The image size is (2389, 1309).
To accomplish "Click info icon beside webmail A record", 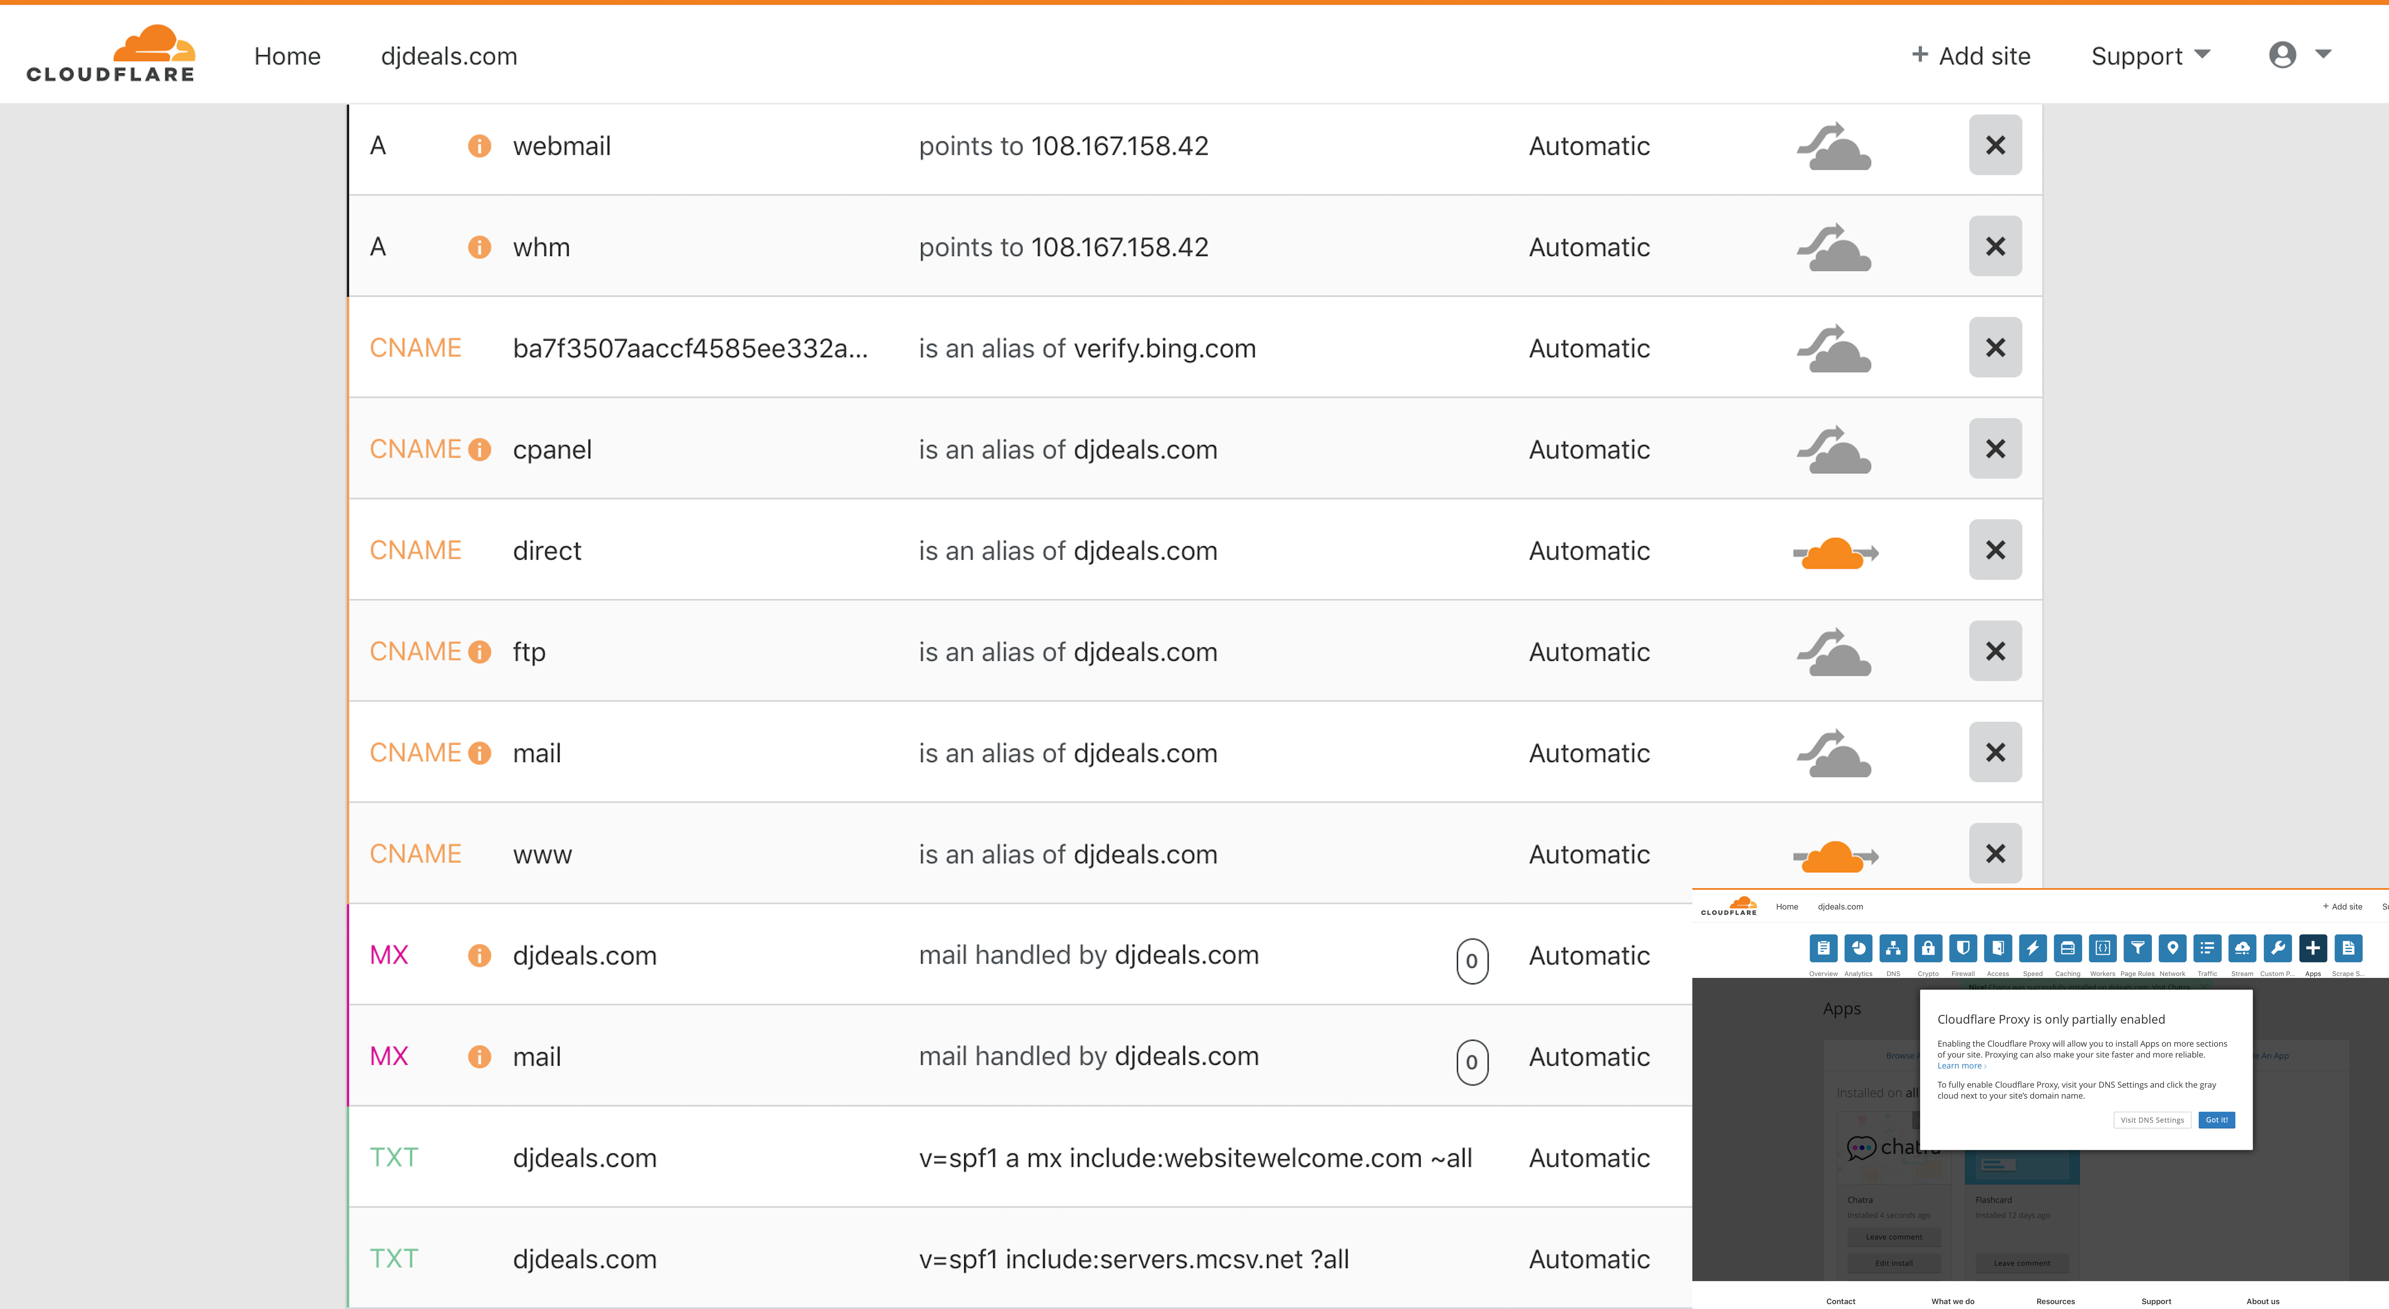I will tap(479, 146).
